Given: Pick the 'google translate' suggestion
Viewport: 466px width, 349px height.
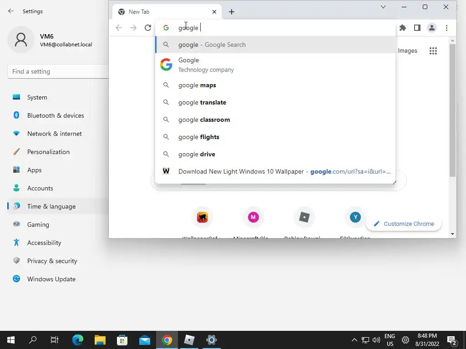Looking at the screenshot, I should [275, 103].
